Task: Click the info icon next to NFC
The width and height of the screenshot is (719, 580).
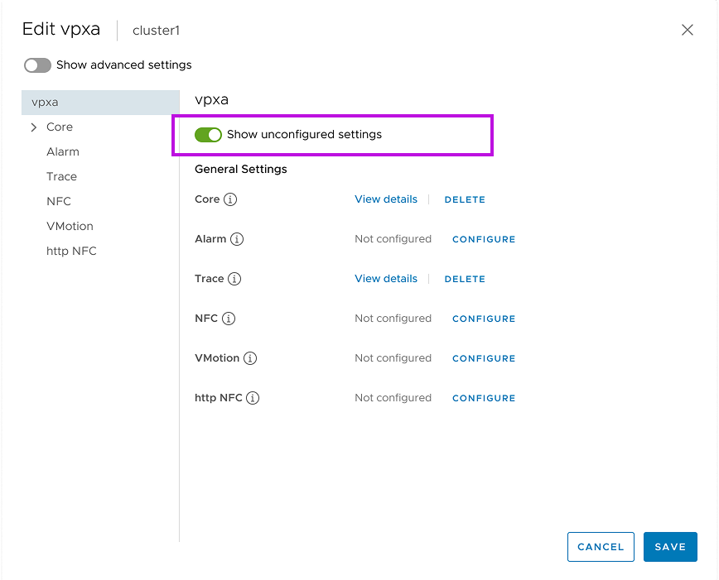Action: [229, 319]
